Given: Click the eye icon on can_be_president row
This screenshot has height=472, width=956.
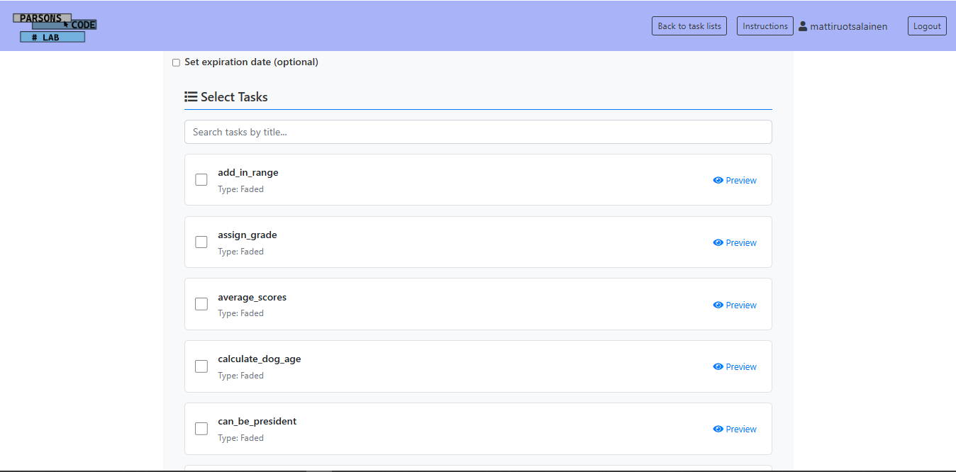Looking at the screenshot, I should (718, 429).
